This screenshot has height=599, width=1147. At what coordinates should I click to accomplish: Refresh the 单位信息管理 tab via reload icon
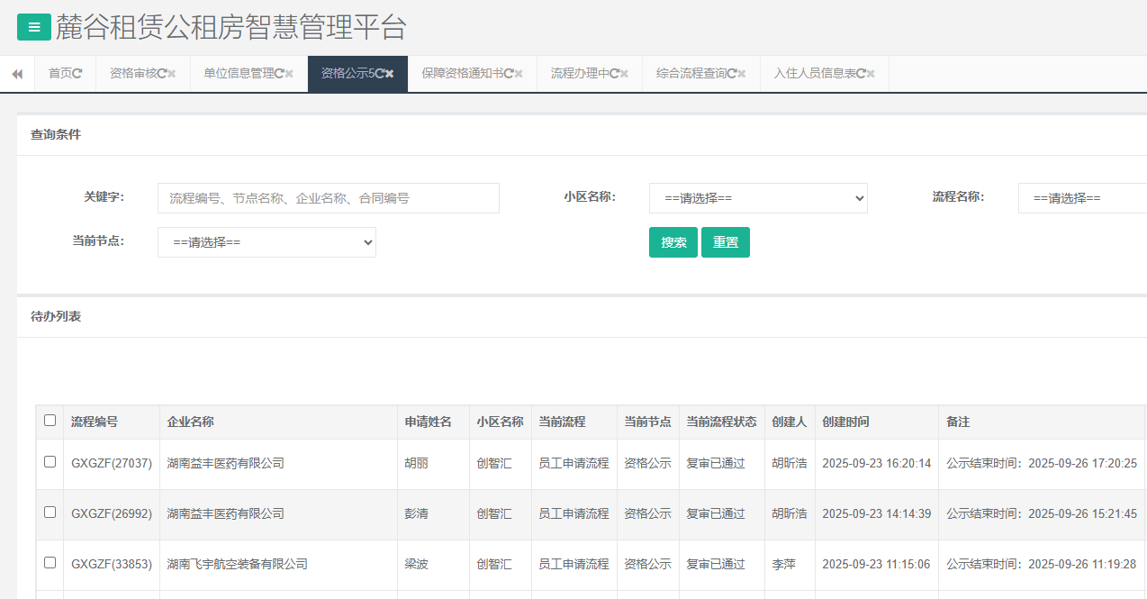point(278,74)
